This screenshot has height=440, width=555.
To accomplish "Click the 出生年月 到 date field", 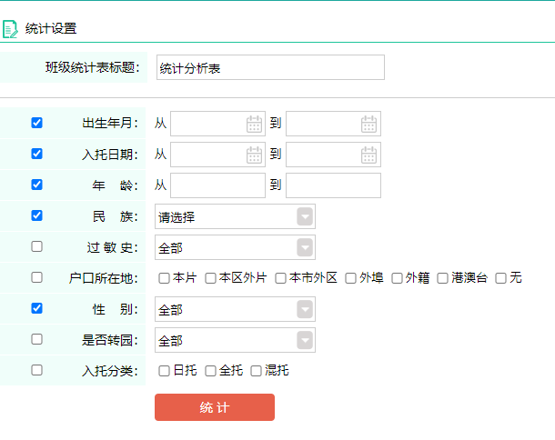I will 333,124.
